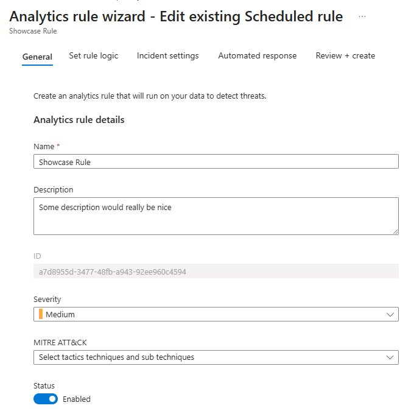Click the greyed-out rule ID field
This screenshot has width=414, height=411.
(216, 272)
